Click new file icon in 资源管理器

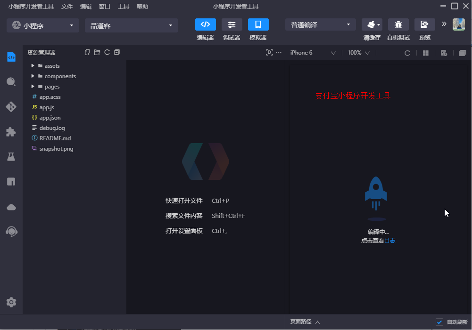coord(87,52)
